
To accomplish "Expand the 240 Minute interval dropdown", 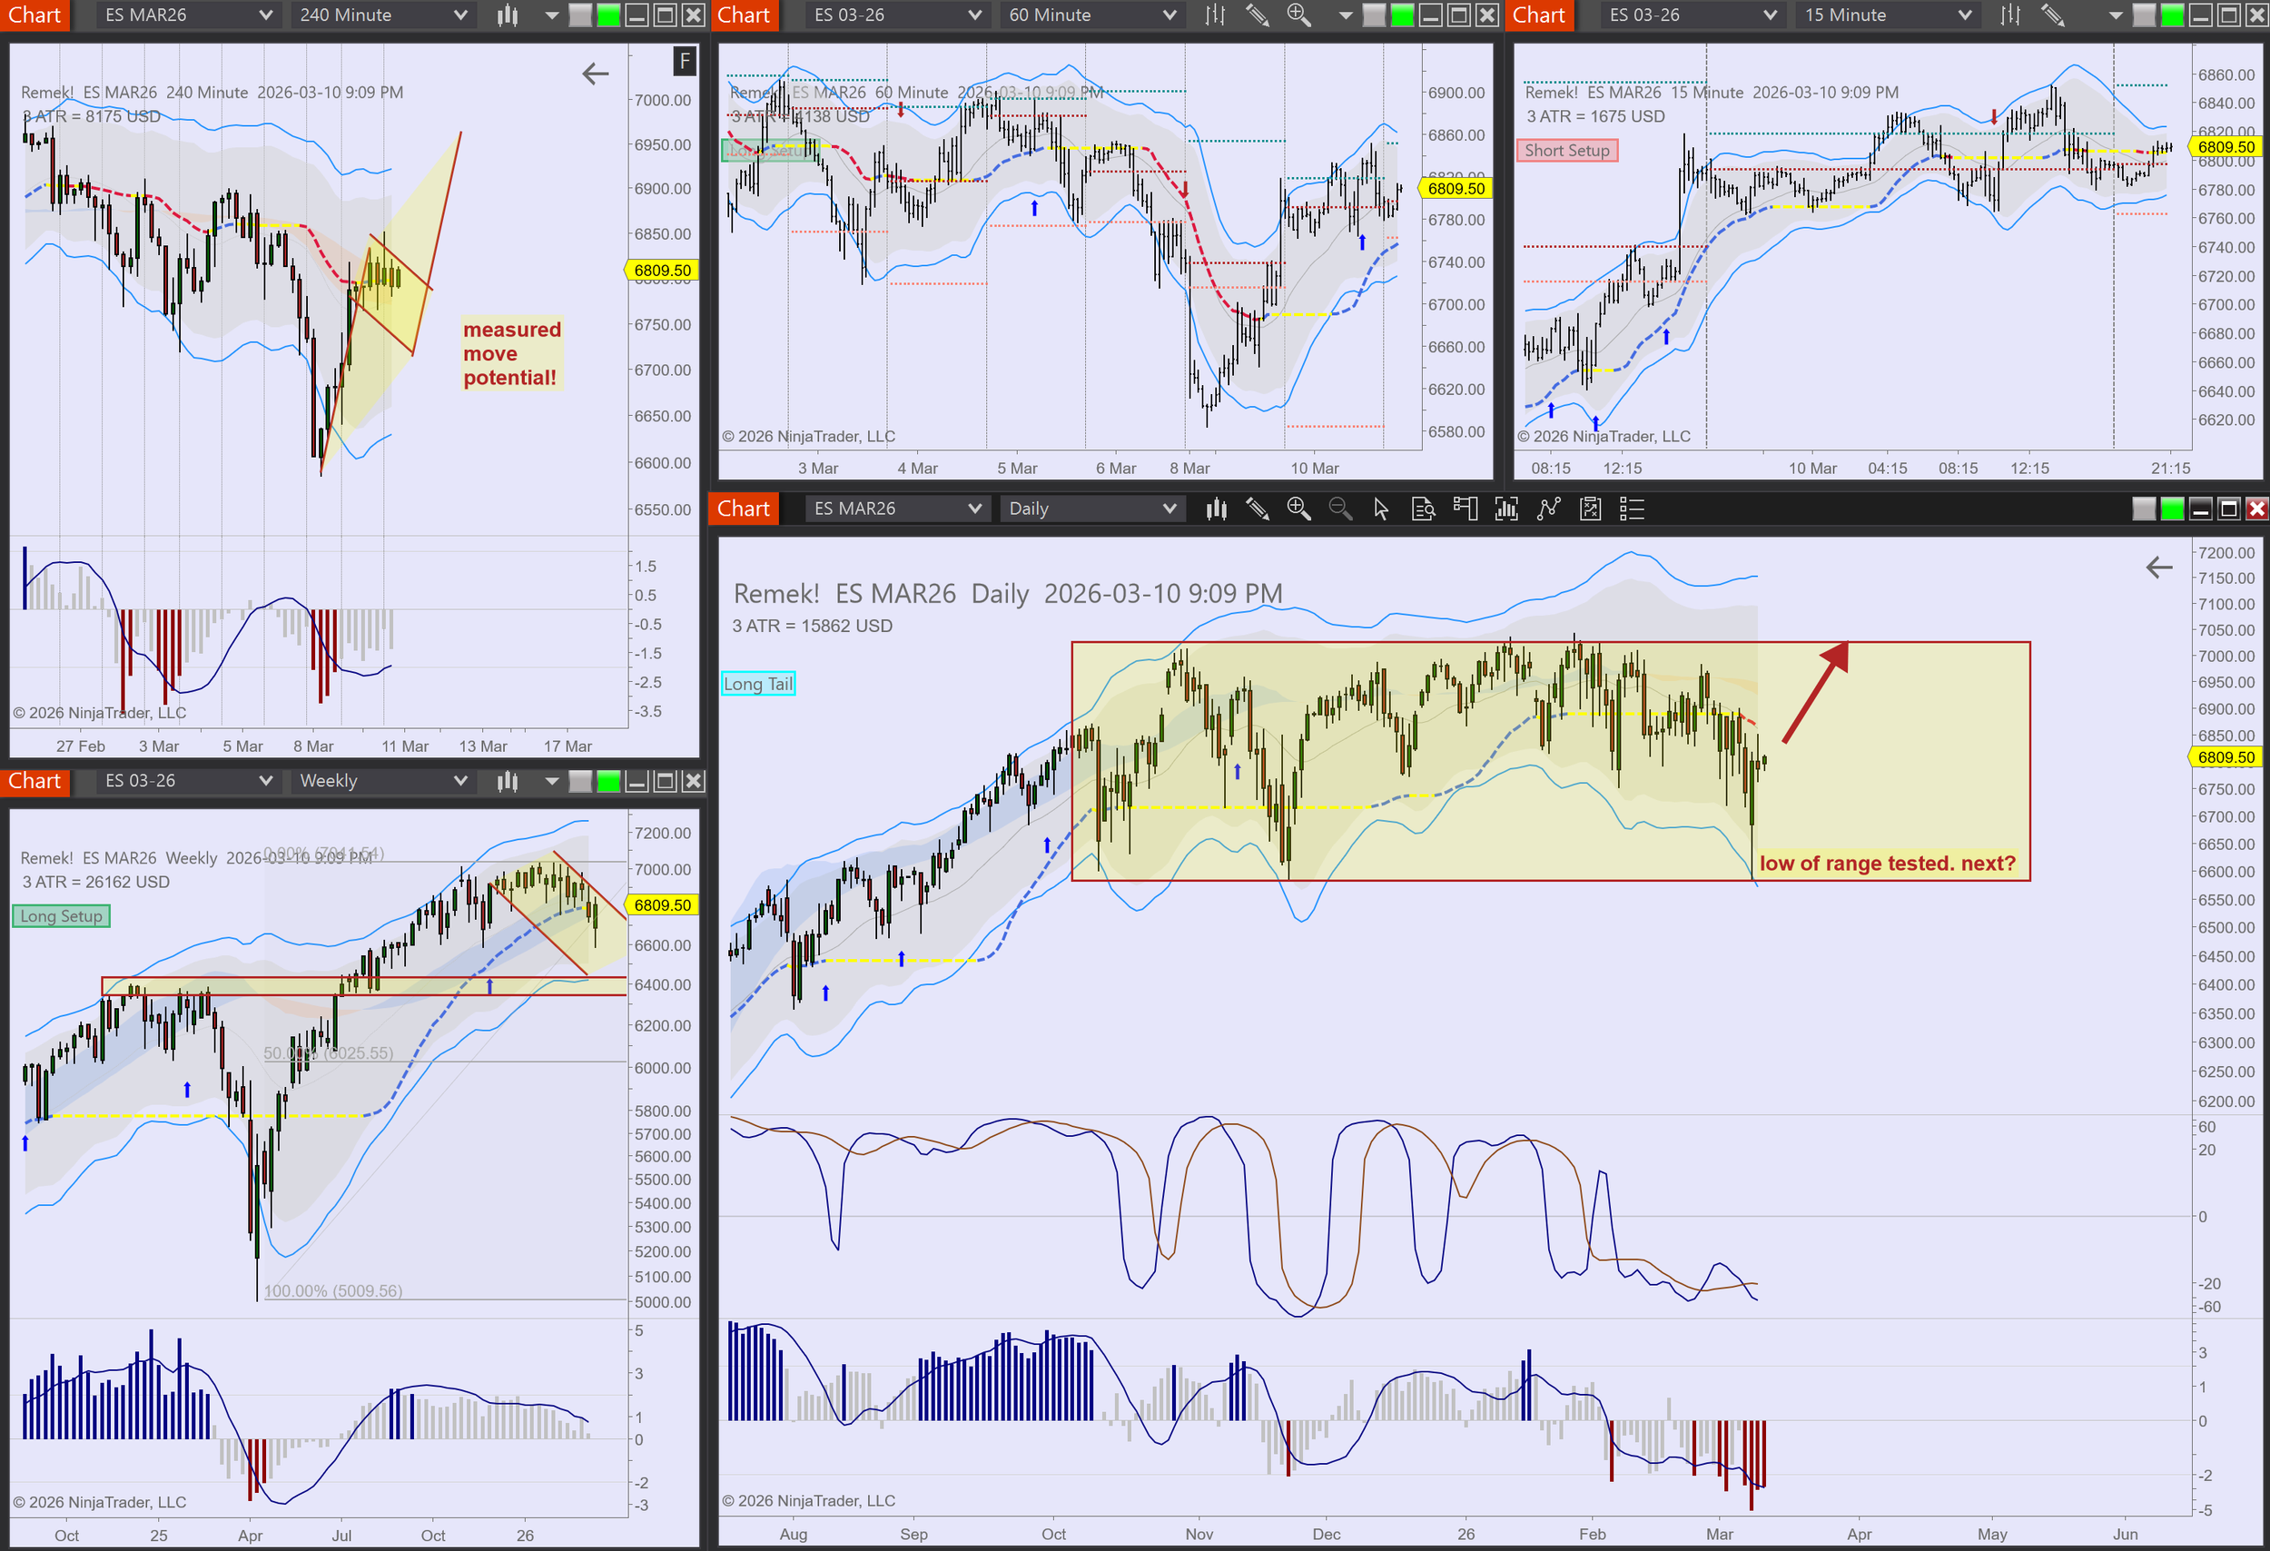I will pyautogui.click(x=382, y=15).
